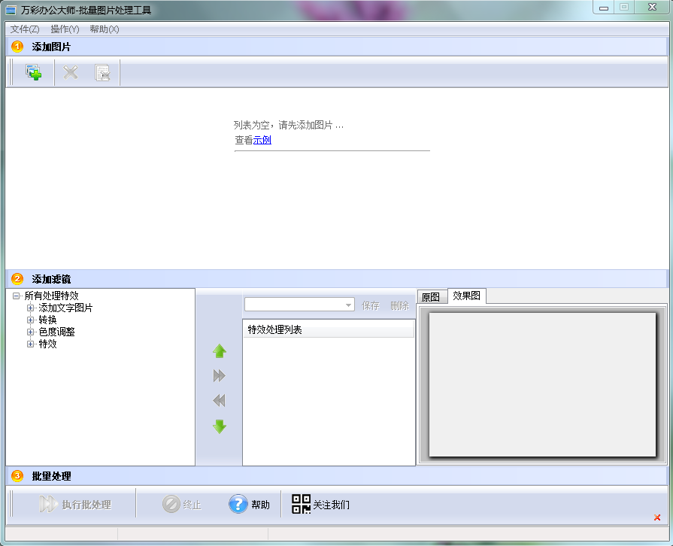Viewport: 673px width, 546px height.
Task: Click the clear image list icon
Action: click(102, 73)
